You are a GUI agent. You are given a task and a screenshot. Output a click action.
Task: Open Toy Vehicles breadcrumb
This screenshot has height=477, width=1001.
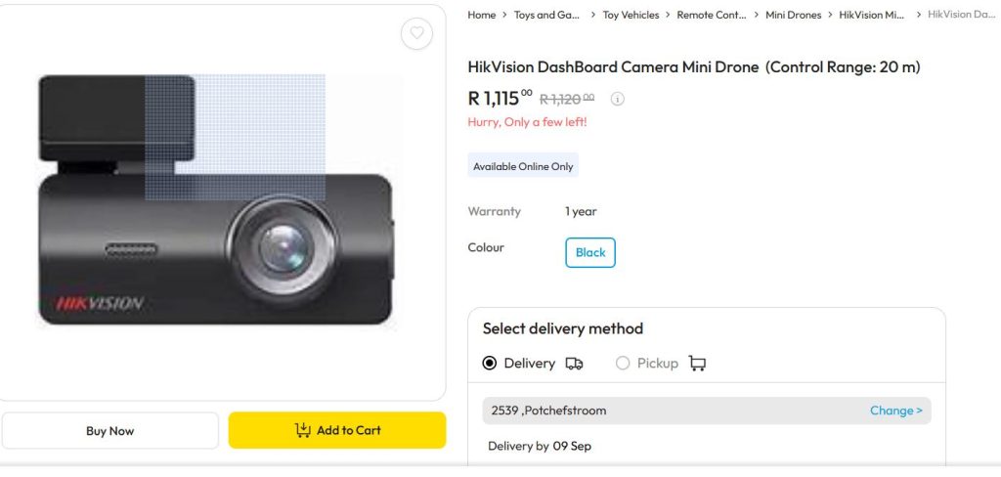[x=631, y=15]
